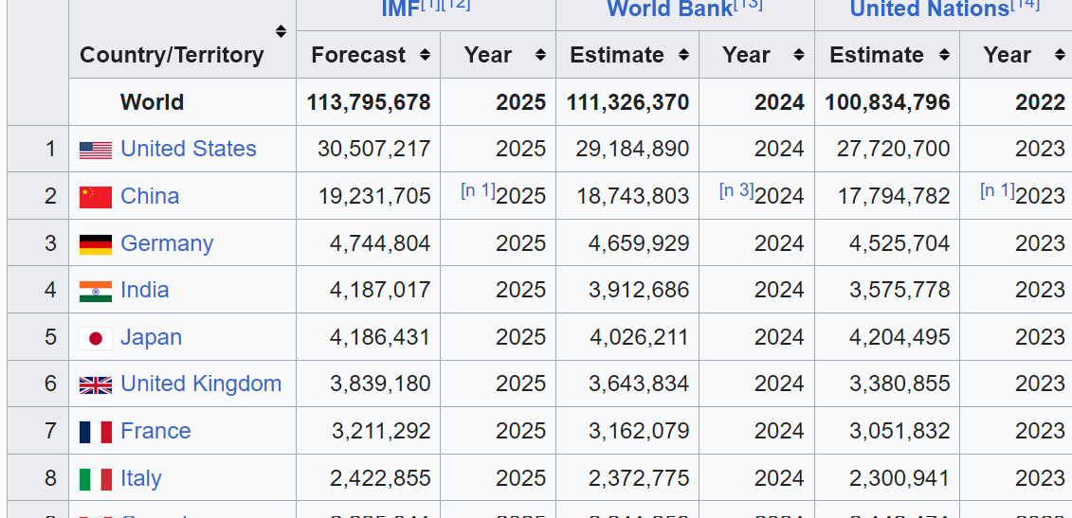The width and height of the screenshot is (1072, 518).
Task: Sort by United Nations Year arrows
Action: [x=1060, y=55]
